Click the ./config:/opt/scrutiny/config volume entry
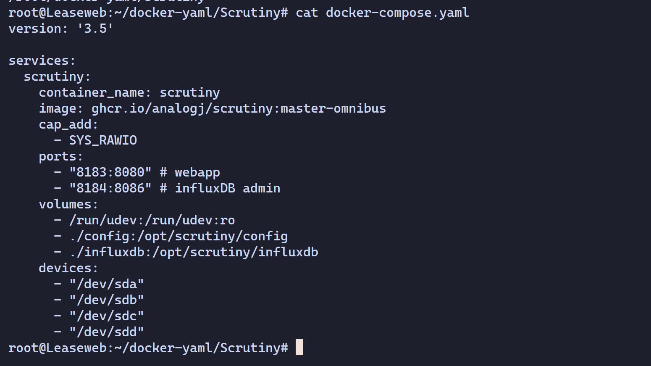The height and width of the screenshot is (366, 651). click(178, 236)
